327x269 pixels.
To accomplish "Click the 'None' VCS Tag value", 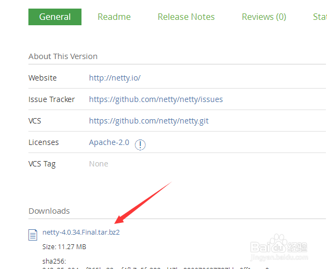I will 99,164.
